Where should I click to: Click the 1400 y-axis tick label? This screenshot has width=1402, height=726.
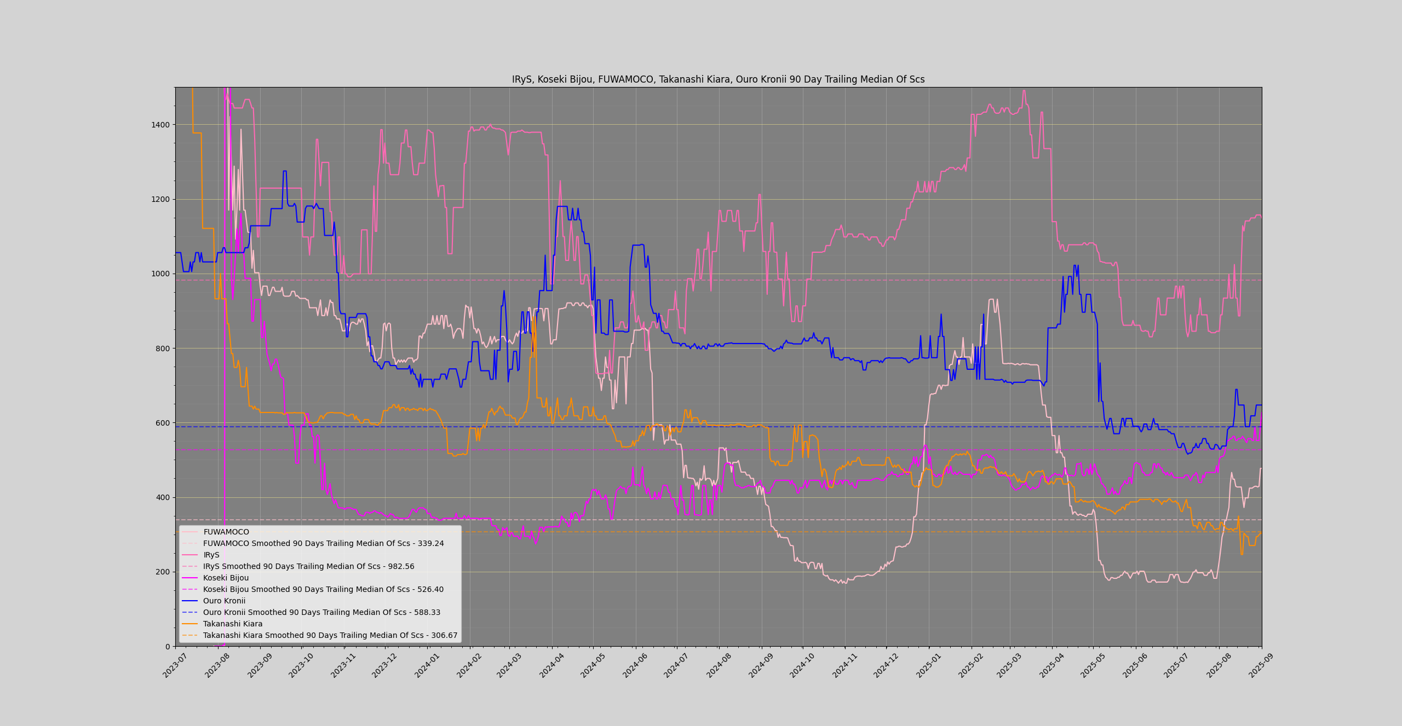(x=160, y=125)
